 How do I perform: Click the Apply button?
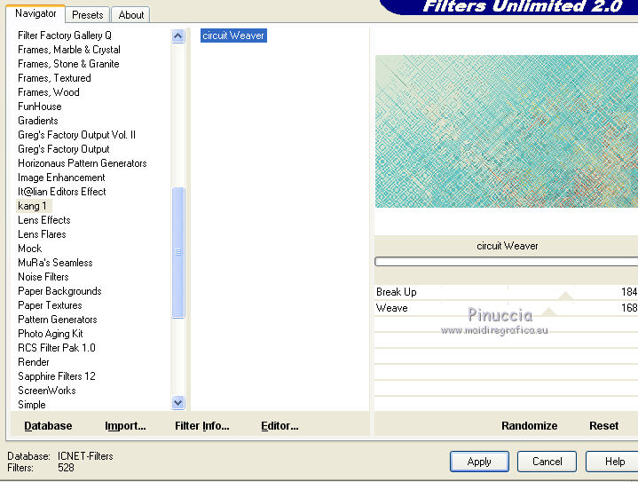[479, 462]
